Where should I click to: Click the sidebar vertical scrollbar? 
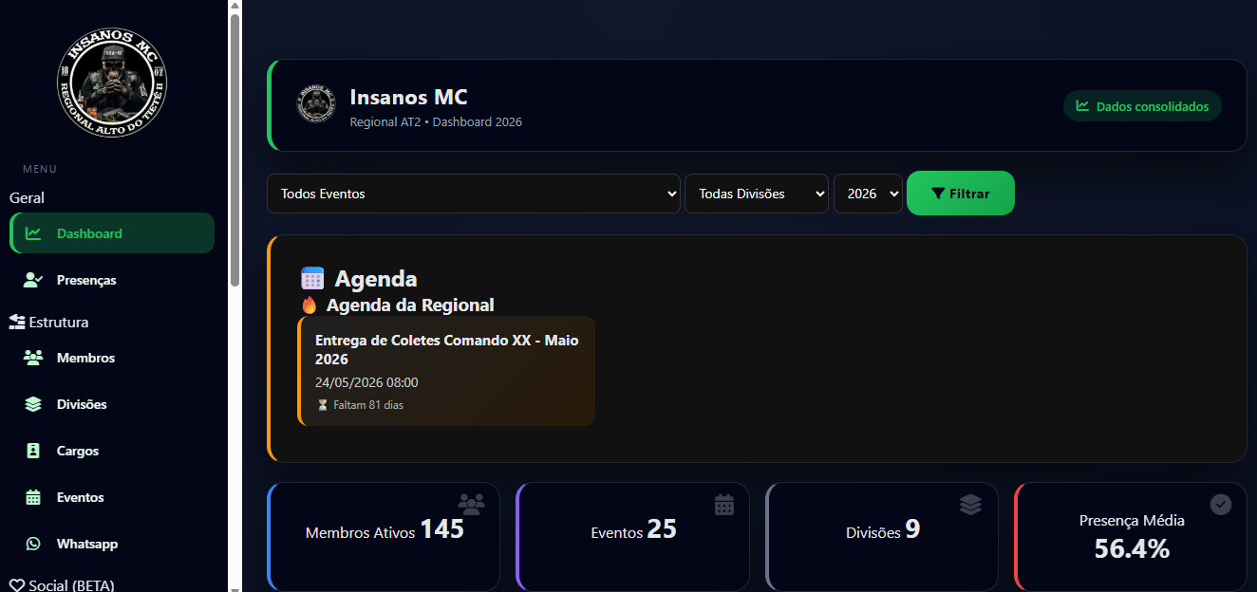point(235,152)
